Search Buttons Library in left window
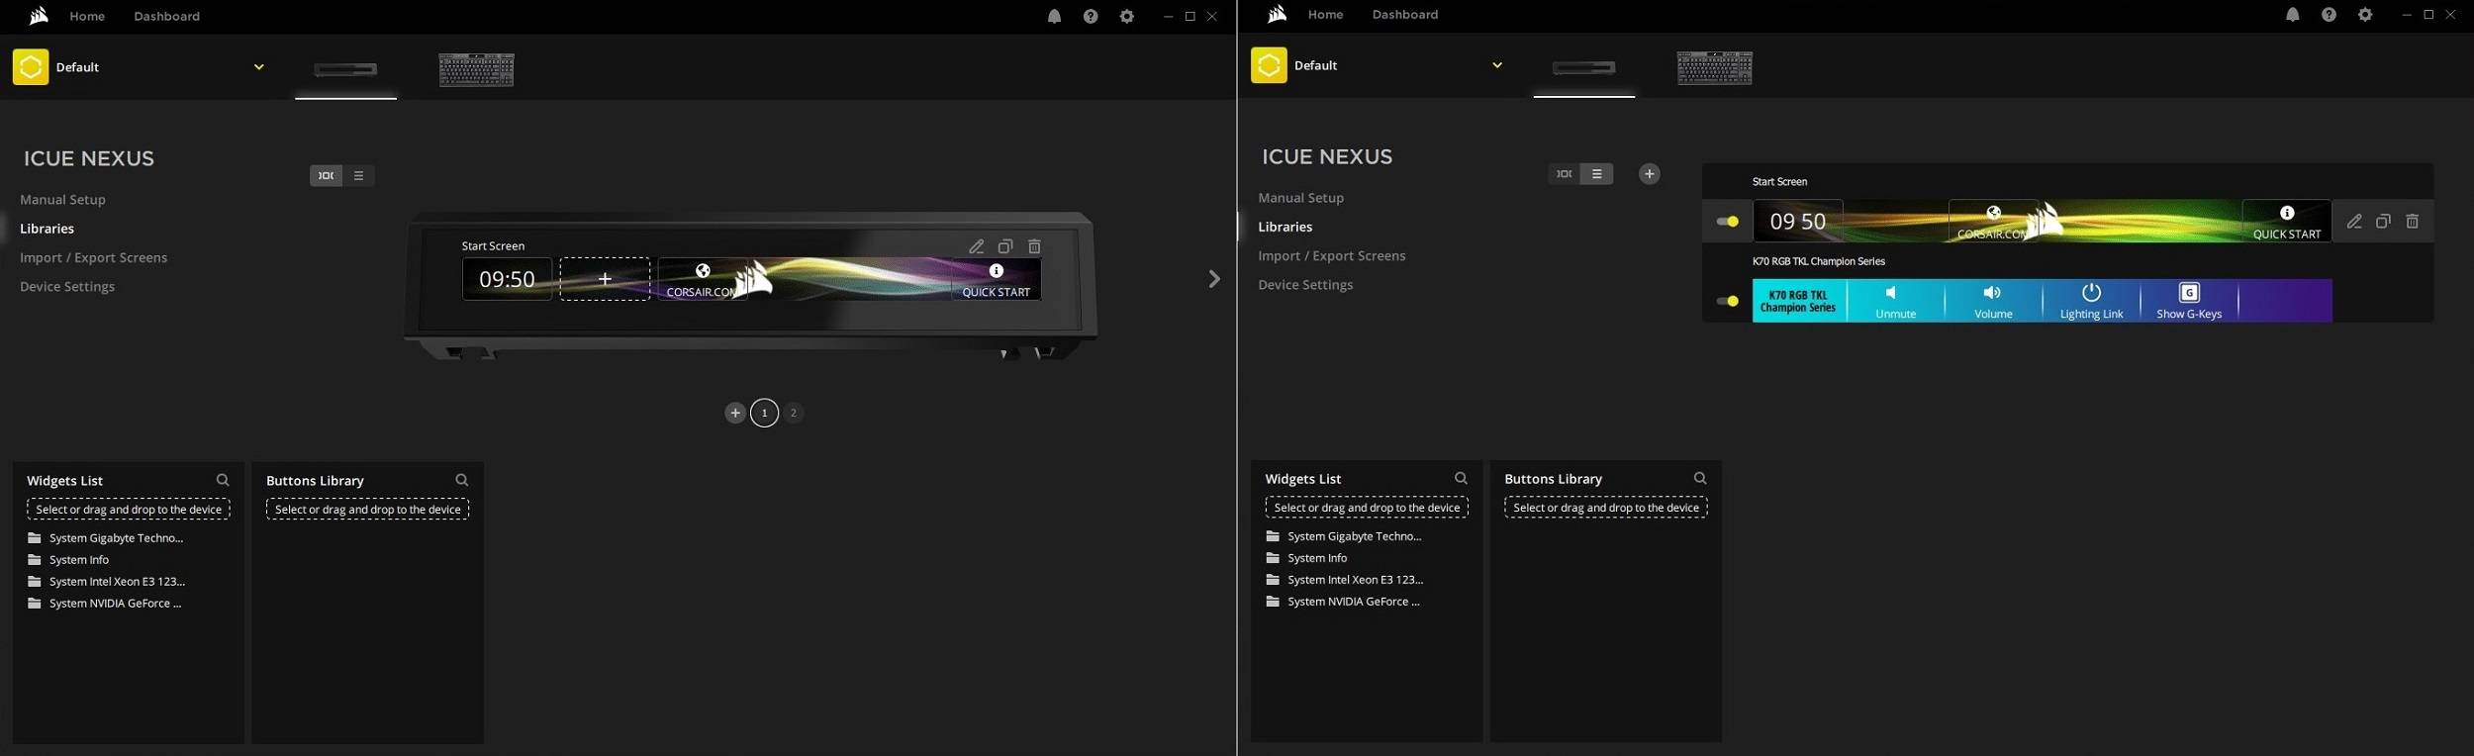Screen dimensions: 2474x756 click(461, 480)
